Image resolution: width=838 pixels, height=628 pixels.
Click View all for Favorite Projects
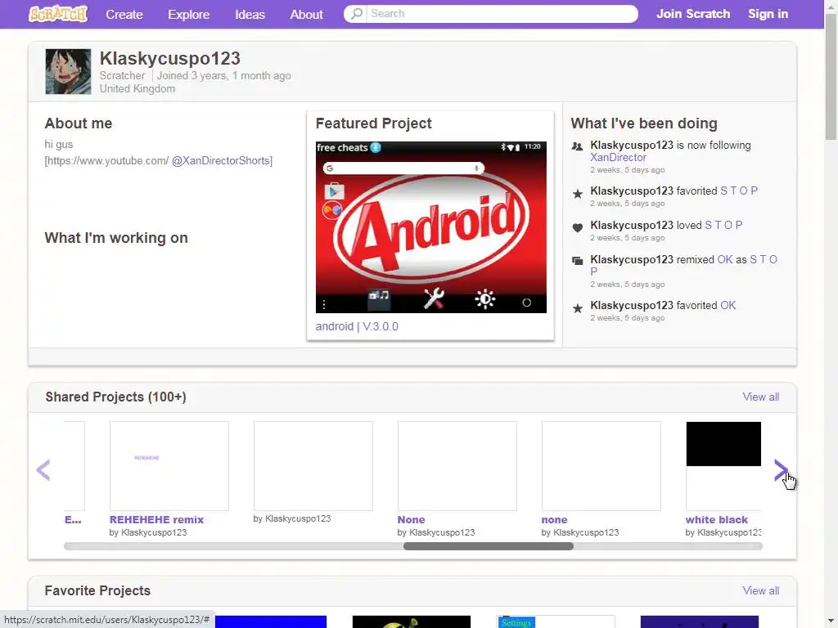click(x=760, y=590)
